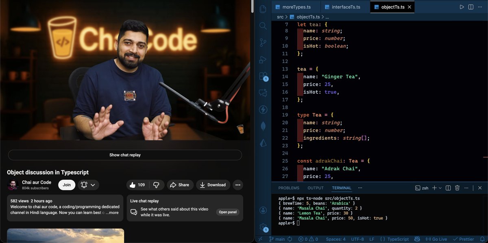Open the Prisma triangle icon in activity bar
The height and width of the screenshot is (243, 488).
tap(263, 143)
